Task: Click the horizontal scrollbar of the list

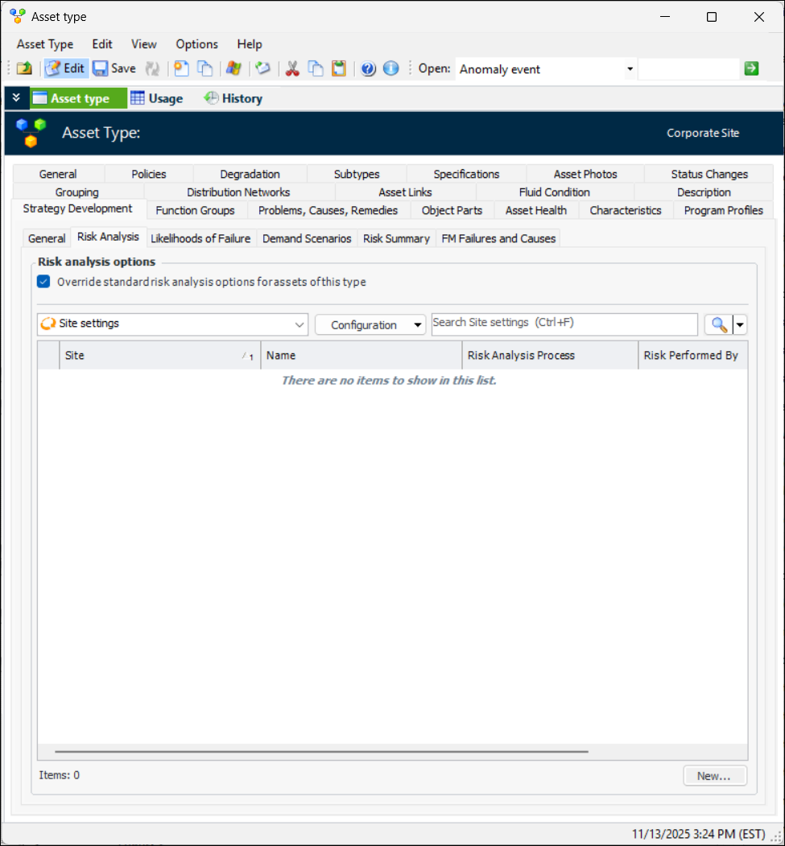Action: coord(321,751)
